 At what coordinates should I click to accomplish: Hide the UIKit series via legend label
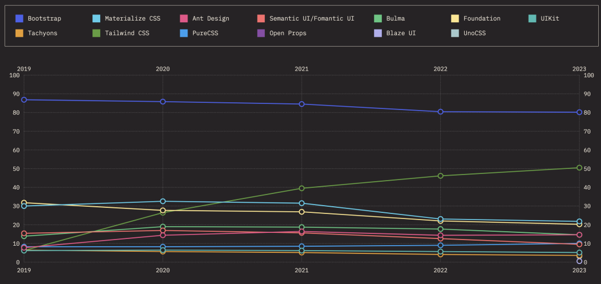pyautogui.click(x=549, y=18)
